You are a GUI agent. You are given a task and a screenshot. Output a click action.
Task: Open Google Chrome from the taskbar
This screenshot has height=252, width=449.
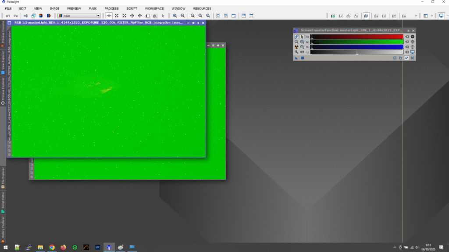(52, 247)
